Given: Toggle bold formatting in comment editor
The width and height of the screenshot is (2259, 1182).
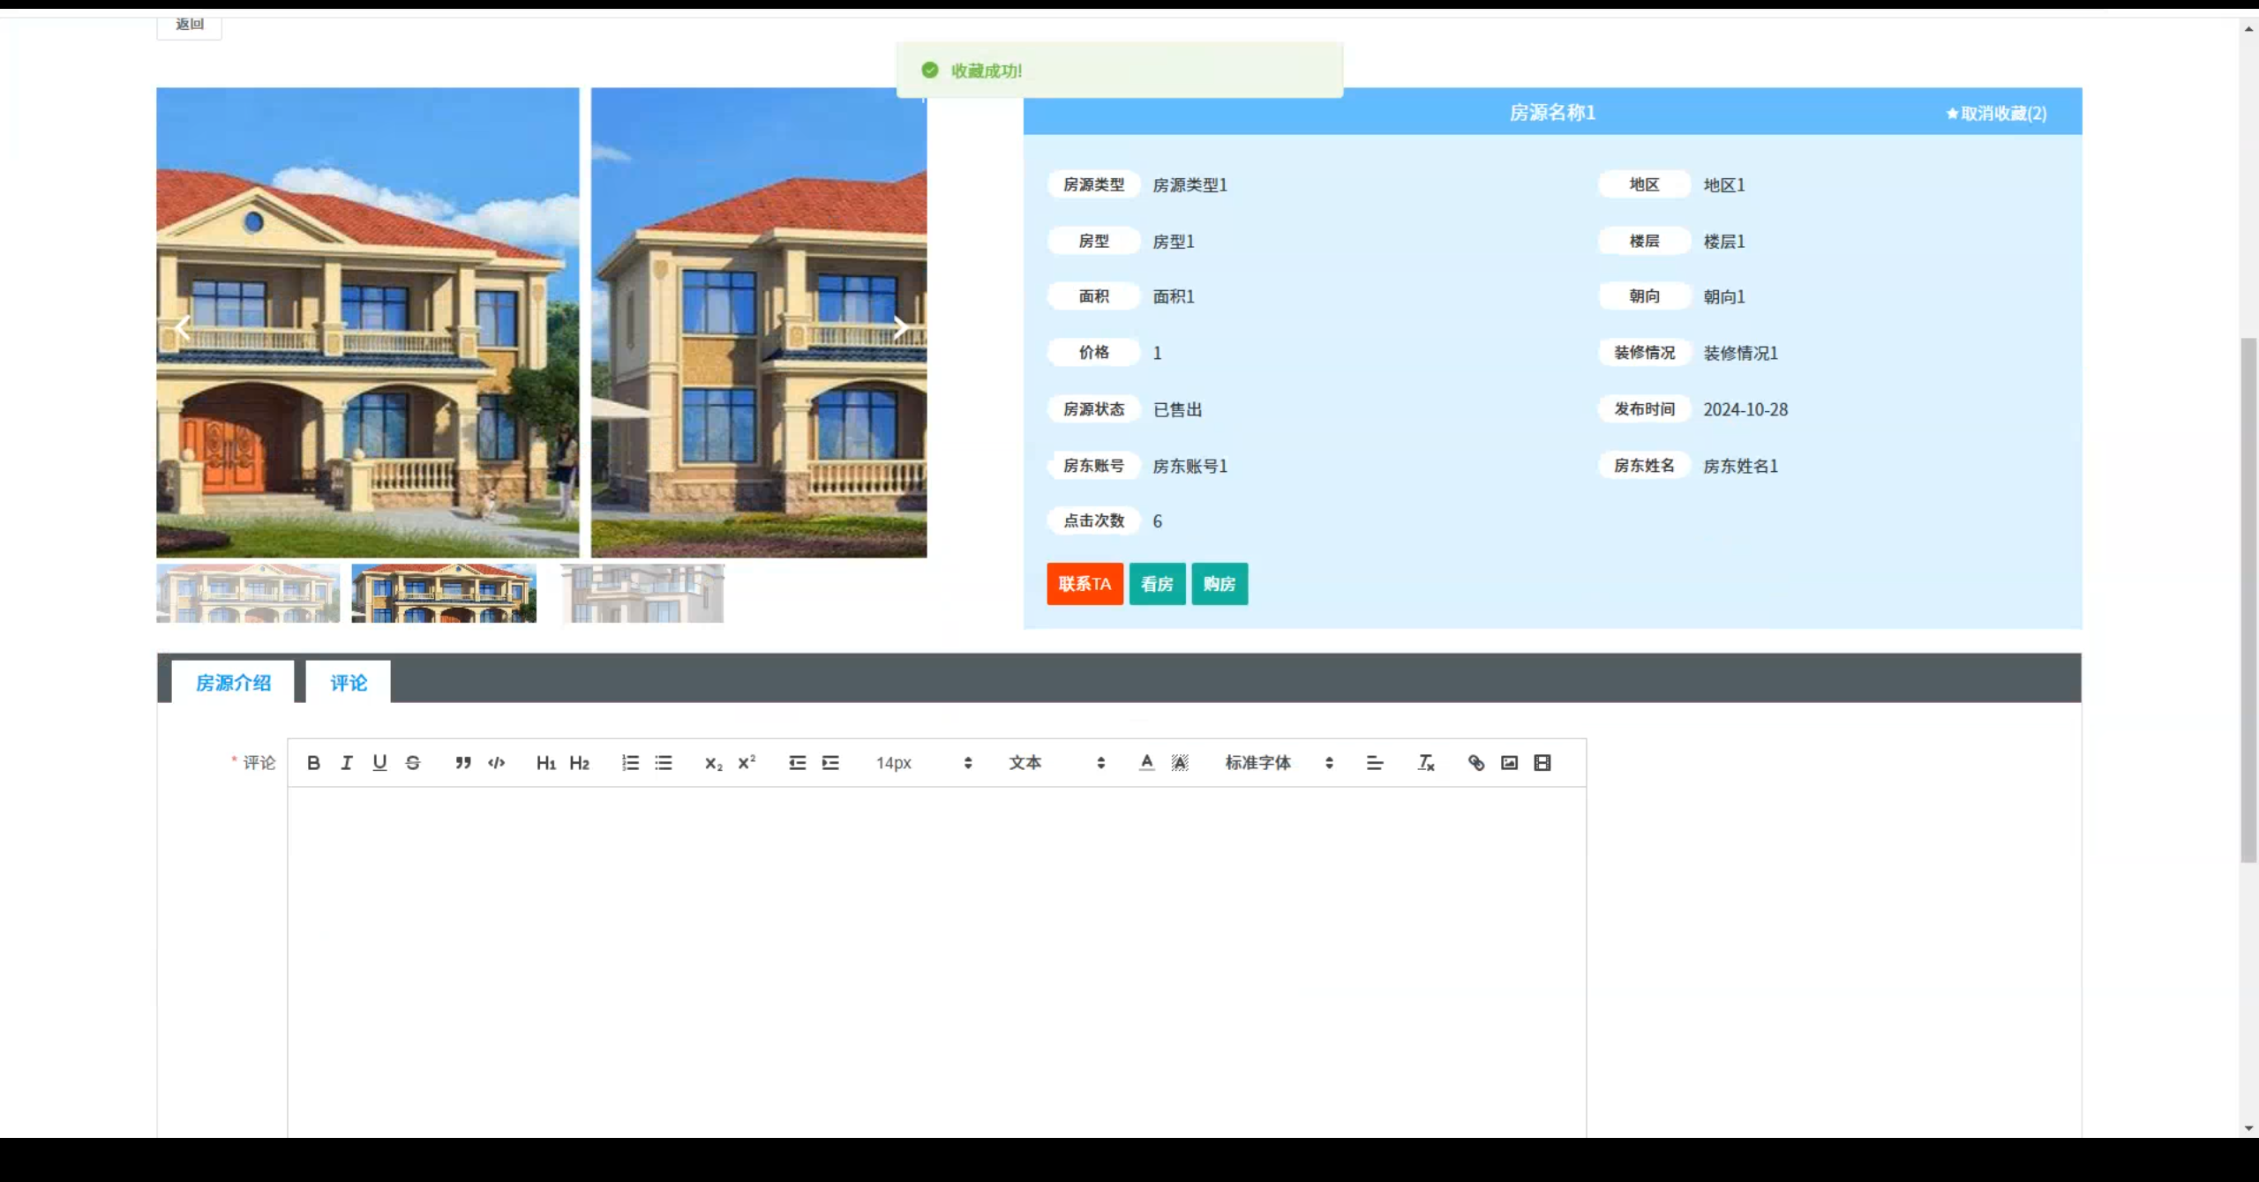Looking at the screenshot, I should [313, 763].
